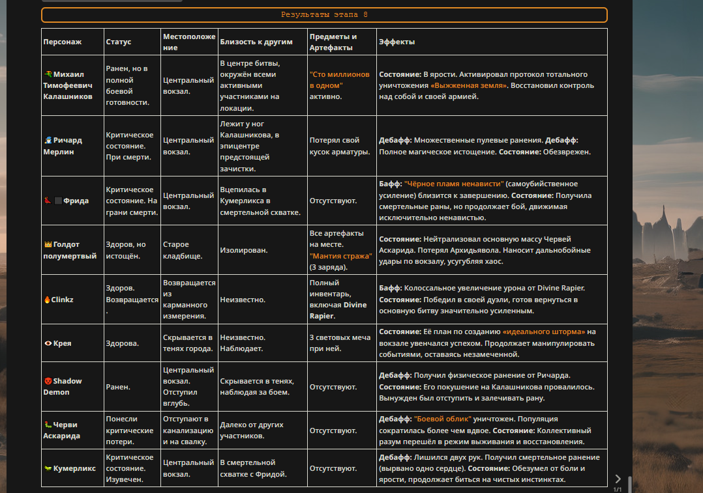Click bold text Divine Rapier in Clinkz items
The width and height of the screenshot is (703, 493).
point(338,310)
